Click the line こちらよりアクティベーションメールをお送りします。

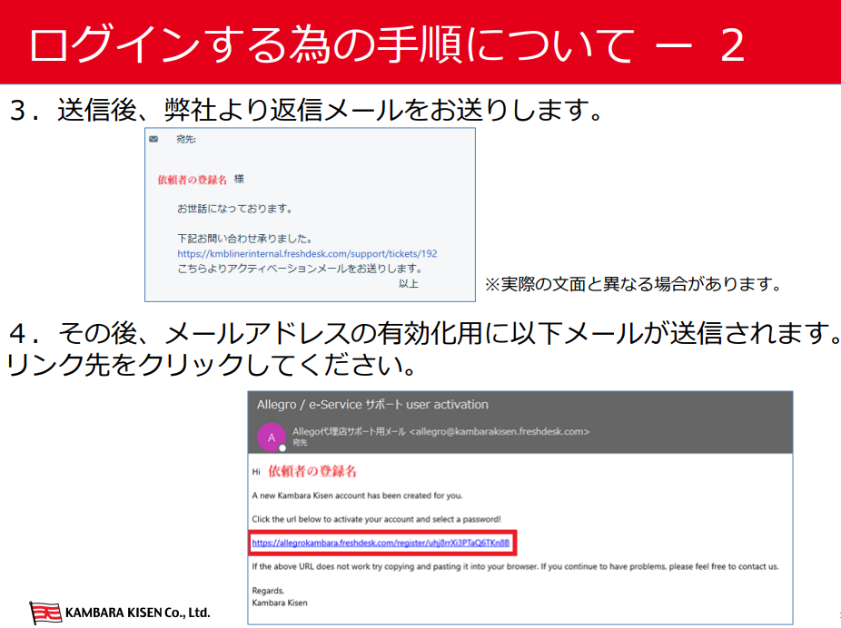(x=300, y=269)
